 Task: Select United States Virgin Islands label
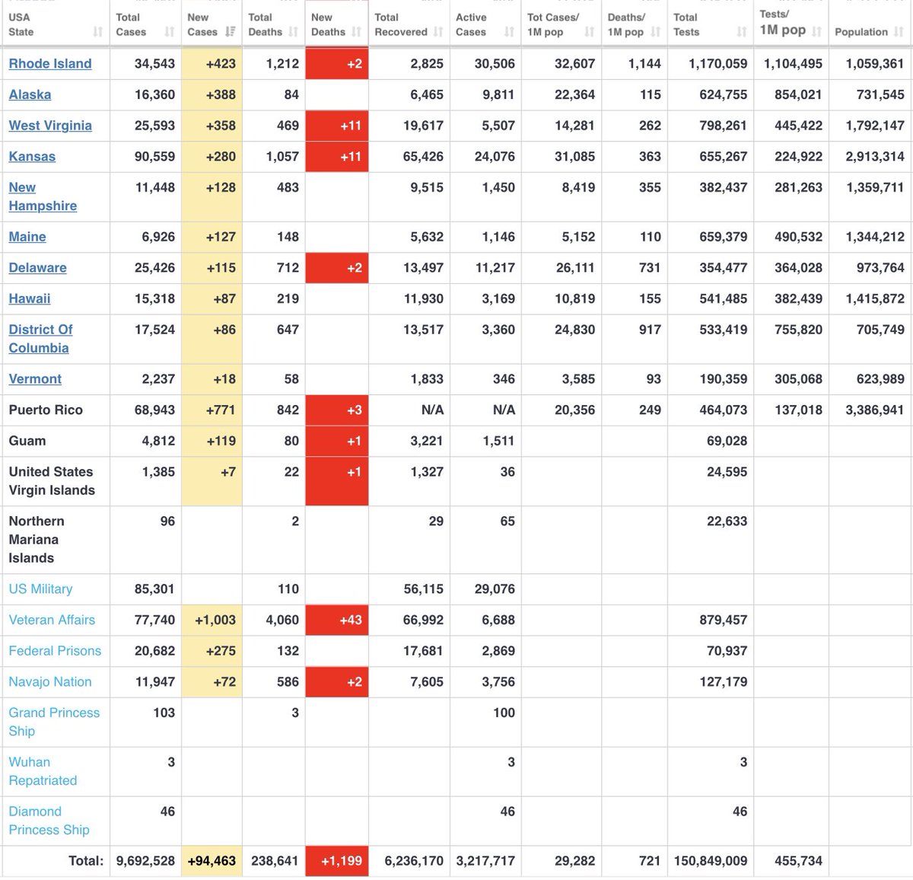[52, 481]
